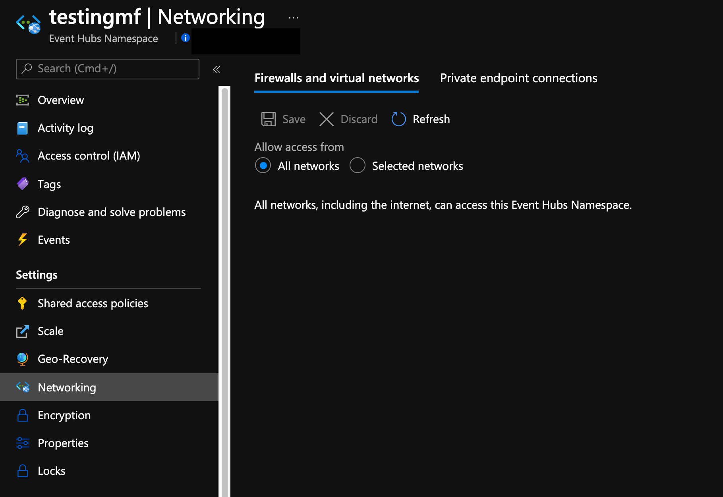The image size is (723, 497).
Task: Click the info icon beside Event Hubs Namespace
Action: coord(185,38)
